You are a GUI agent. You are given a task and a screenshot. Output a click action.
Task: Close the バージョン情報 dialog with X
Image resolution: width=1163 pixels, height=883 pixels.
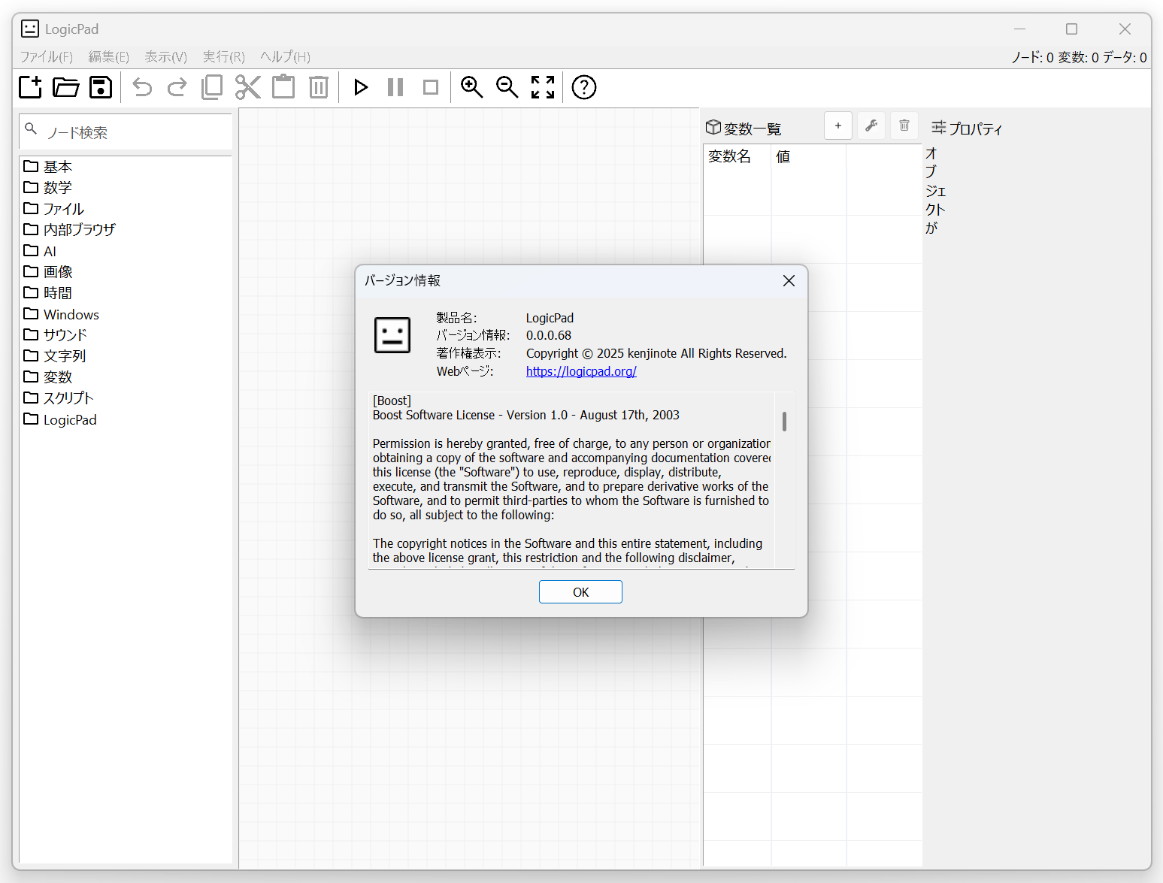point(789,280)
